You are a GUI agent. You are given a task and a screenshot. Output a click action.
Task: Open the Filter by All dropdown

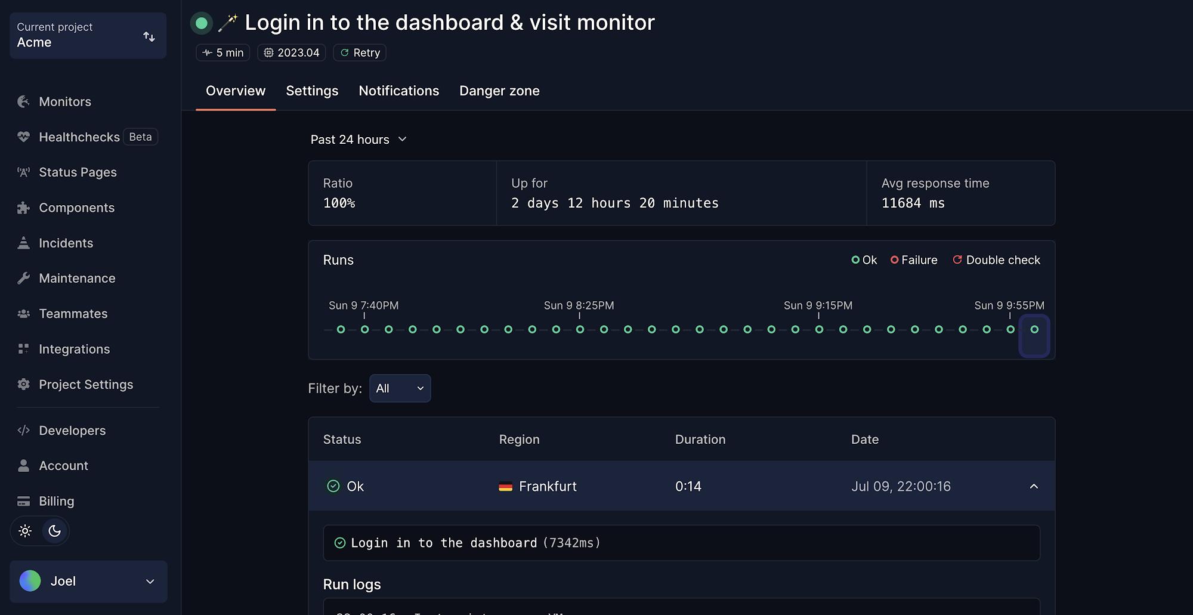[400, 388]
